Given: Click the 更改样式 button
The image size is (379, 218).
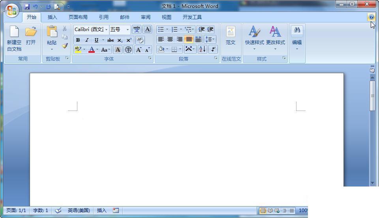Looking at the screenshot, I should tap(275, 38).
